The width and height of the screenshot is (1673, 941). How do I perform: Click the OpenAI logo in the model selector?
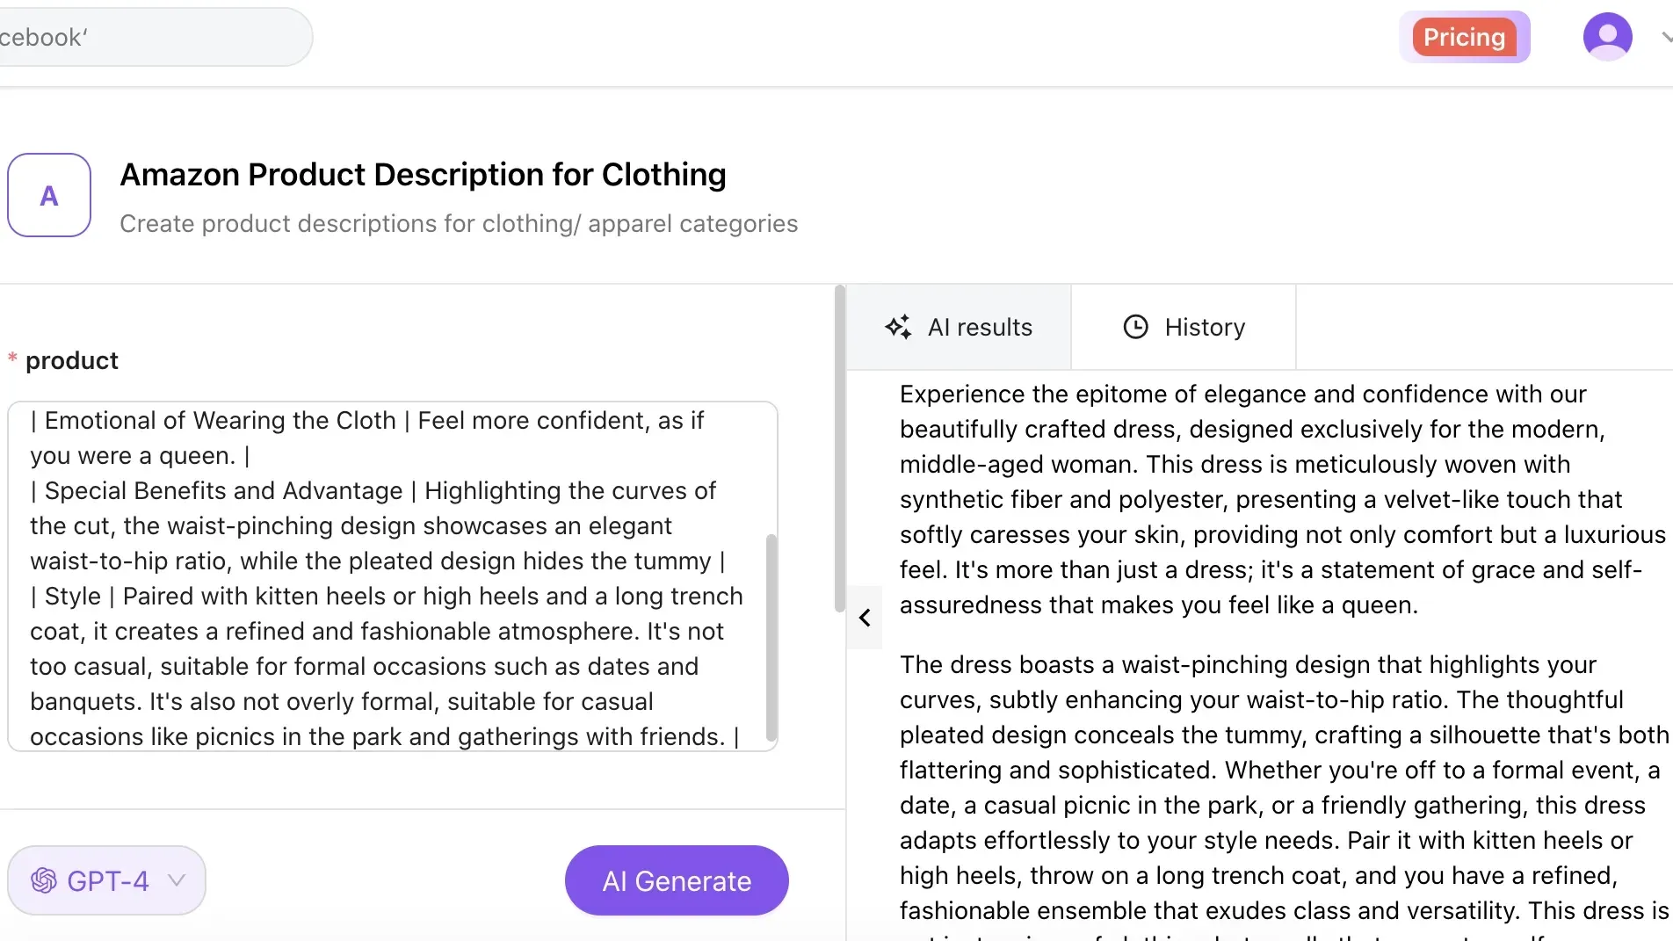(43, 879)
